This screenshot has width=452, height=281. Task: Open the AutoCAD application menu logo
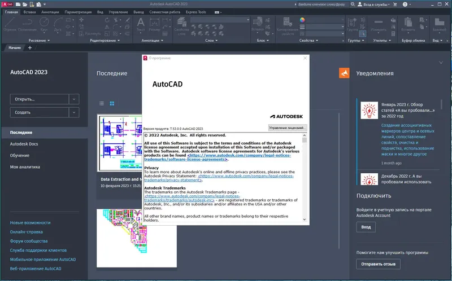click(7, 4)
